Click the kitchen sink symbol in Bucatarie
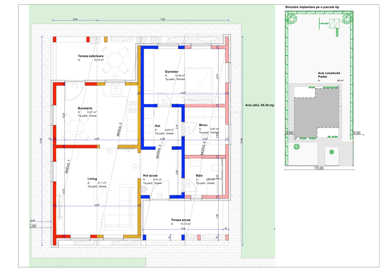The height and width of the screenshot is (272, 384). [115, 91]
